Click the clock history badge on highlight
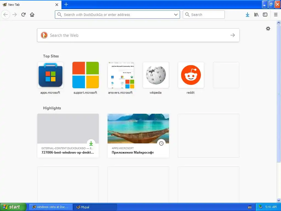The width and height of the screenshot is (281, 211). (x=161, y=143)
